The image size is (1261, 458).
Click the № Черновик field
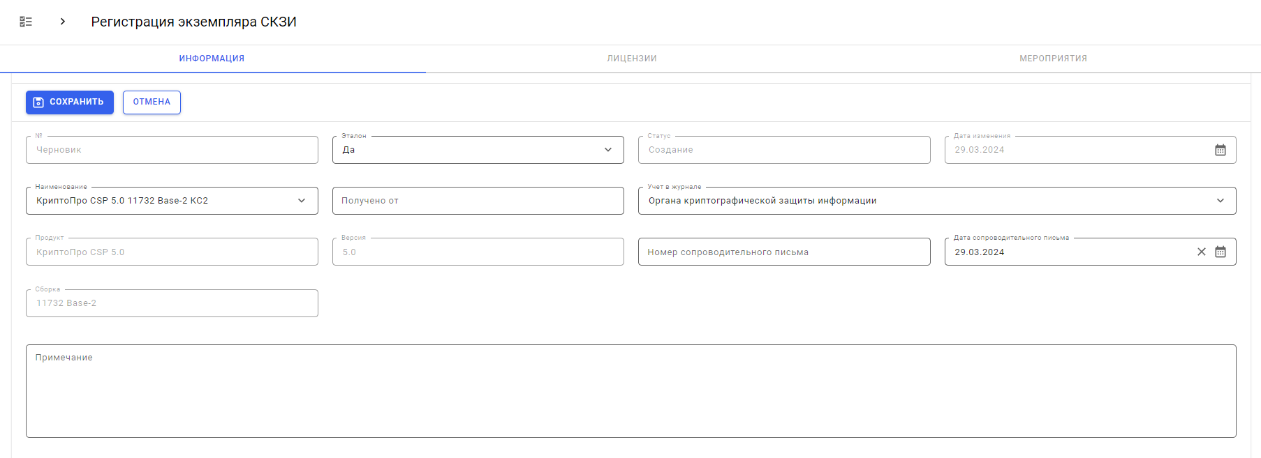point(172,150)
